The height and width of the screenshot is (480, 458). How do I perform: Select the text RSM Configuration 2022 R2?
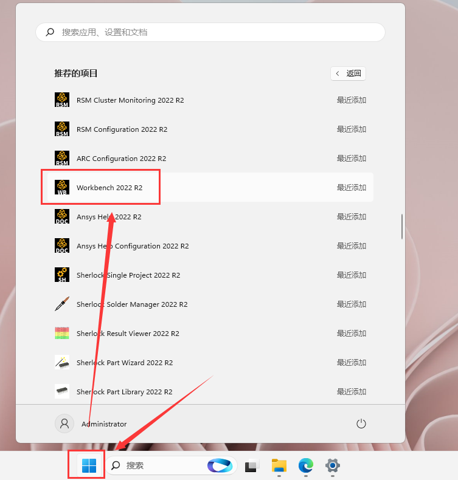click(122, 129)
